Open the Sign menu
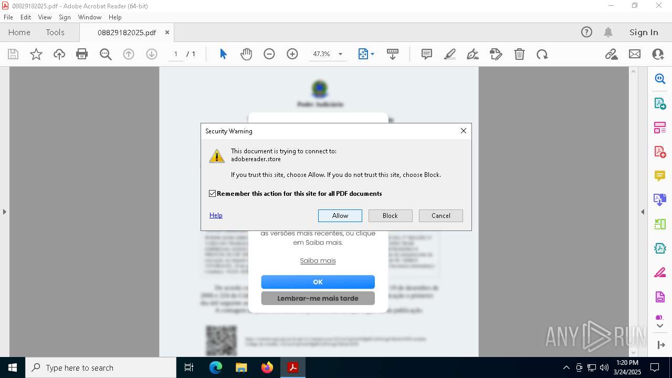Screen dimensions: 672x378 [65, 17]
